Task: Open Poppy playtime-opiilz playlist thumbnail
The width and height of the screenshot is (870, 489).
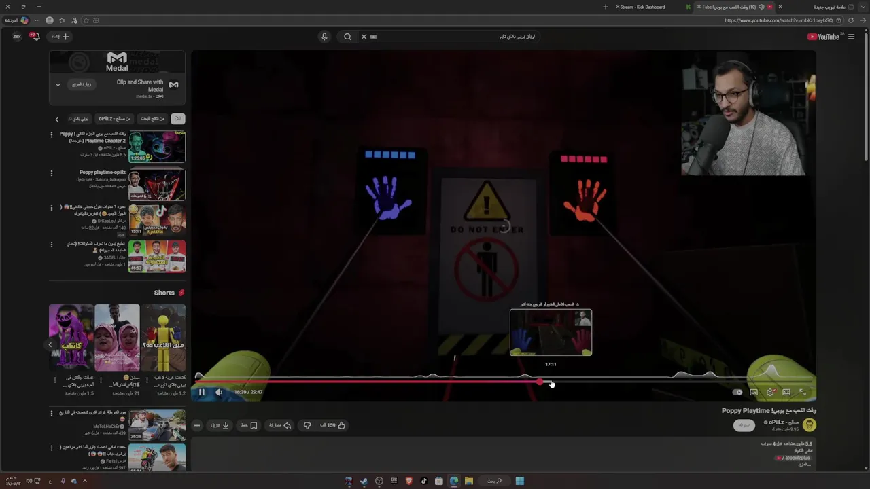Action: point(157,185)
